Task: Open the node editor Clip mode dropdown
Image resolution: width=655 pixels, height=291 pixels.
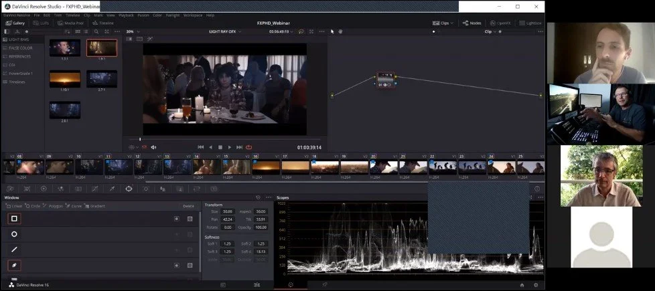Action: point(490,31)
